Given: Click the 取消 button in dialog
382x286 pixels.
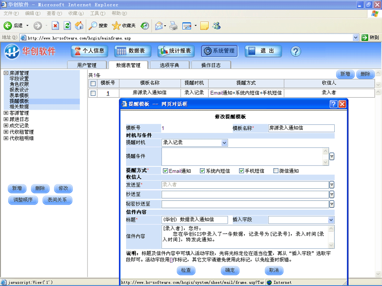Looking at the screenshot, I should (274, 270).
